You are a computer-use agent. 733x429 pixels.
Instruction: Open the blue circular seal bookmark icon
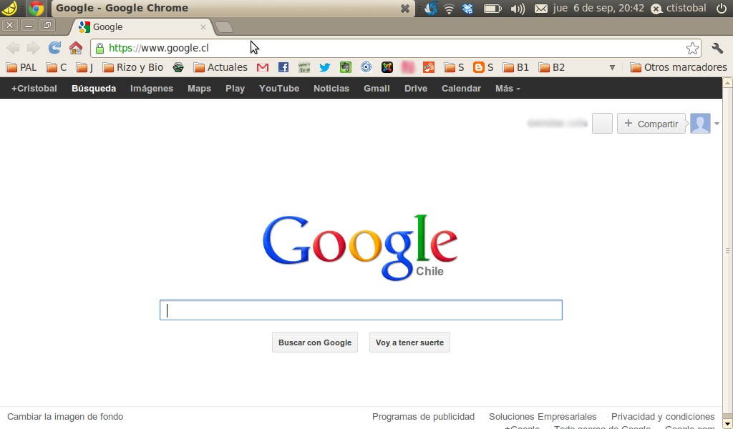tap(366, 67)
